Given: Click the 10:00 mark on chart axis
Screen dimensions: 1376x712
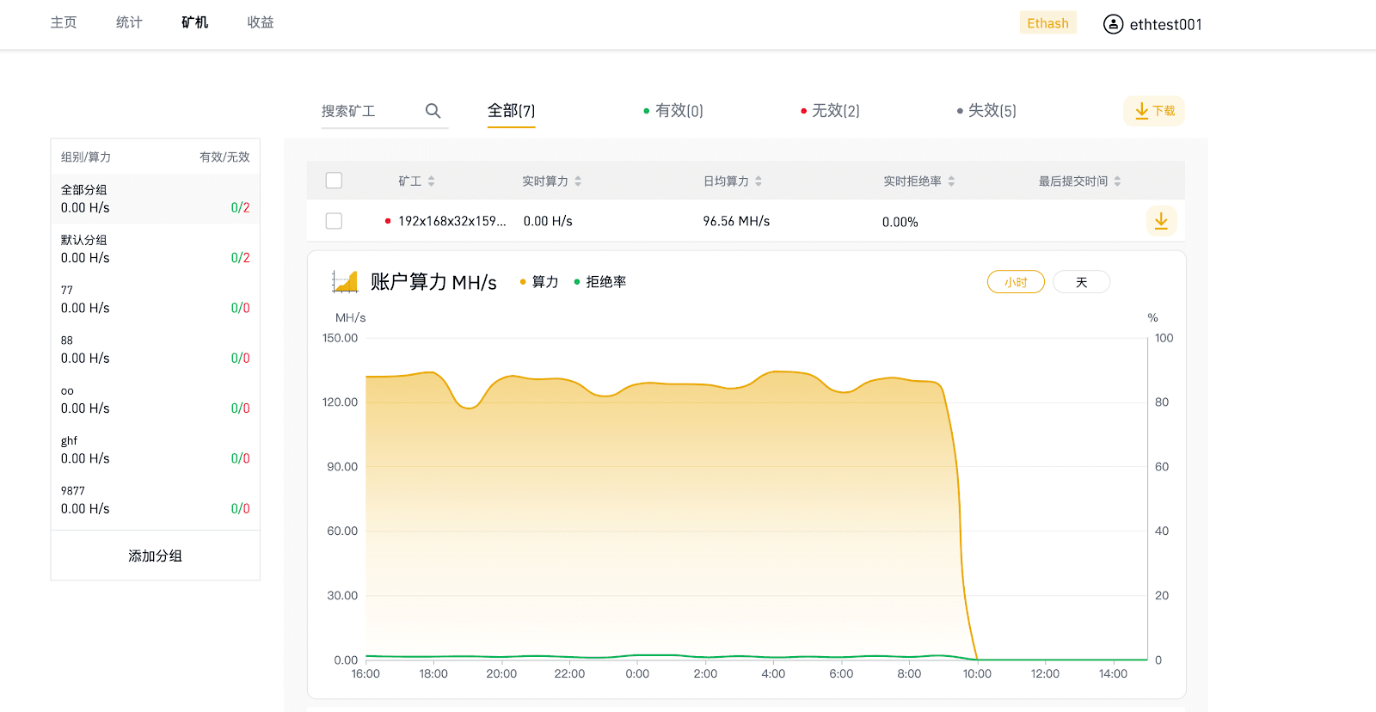Looking at the screenshot, I should [977, 674].
